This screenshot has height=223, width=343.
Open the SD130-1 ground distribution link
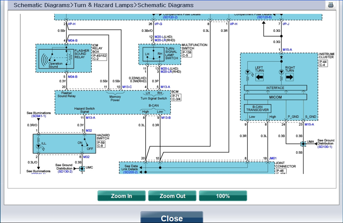click(x=325, y=147)
